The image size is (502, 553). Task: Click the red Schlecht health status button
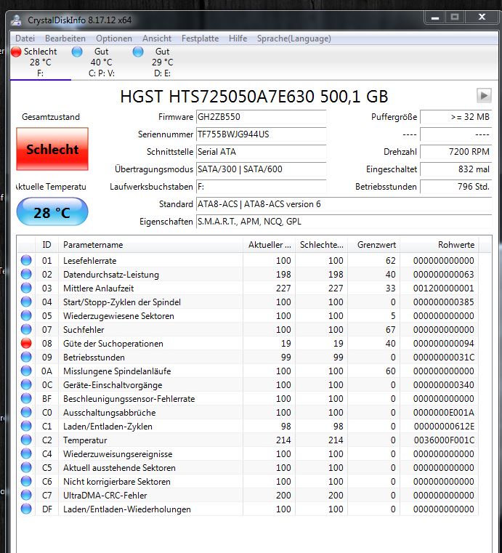point(52,149)
